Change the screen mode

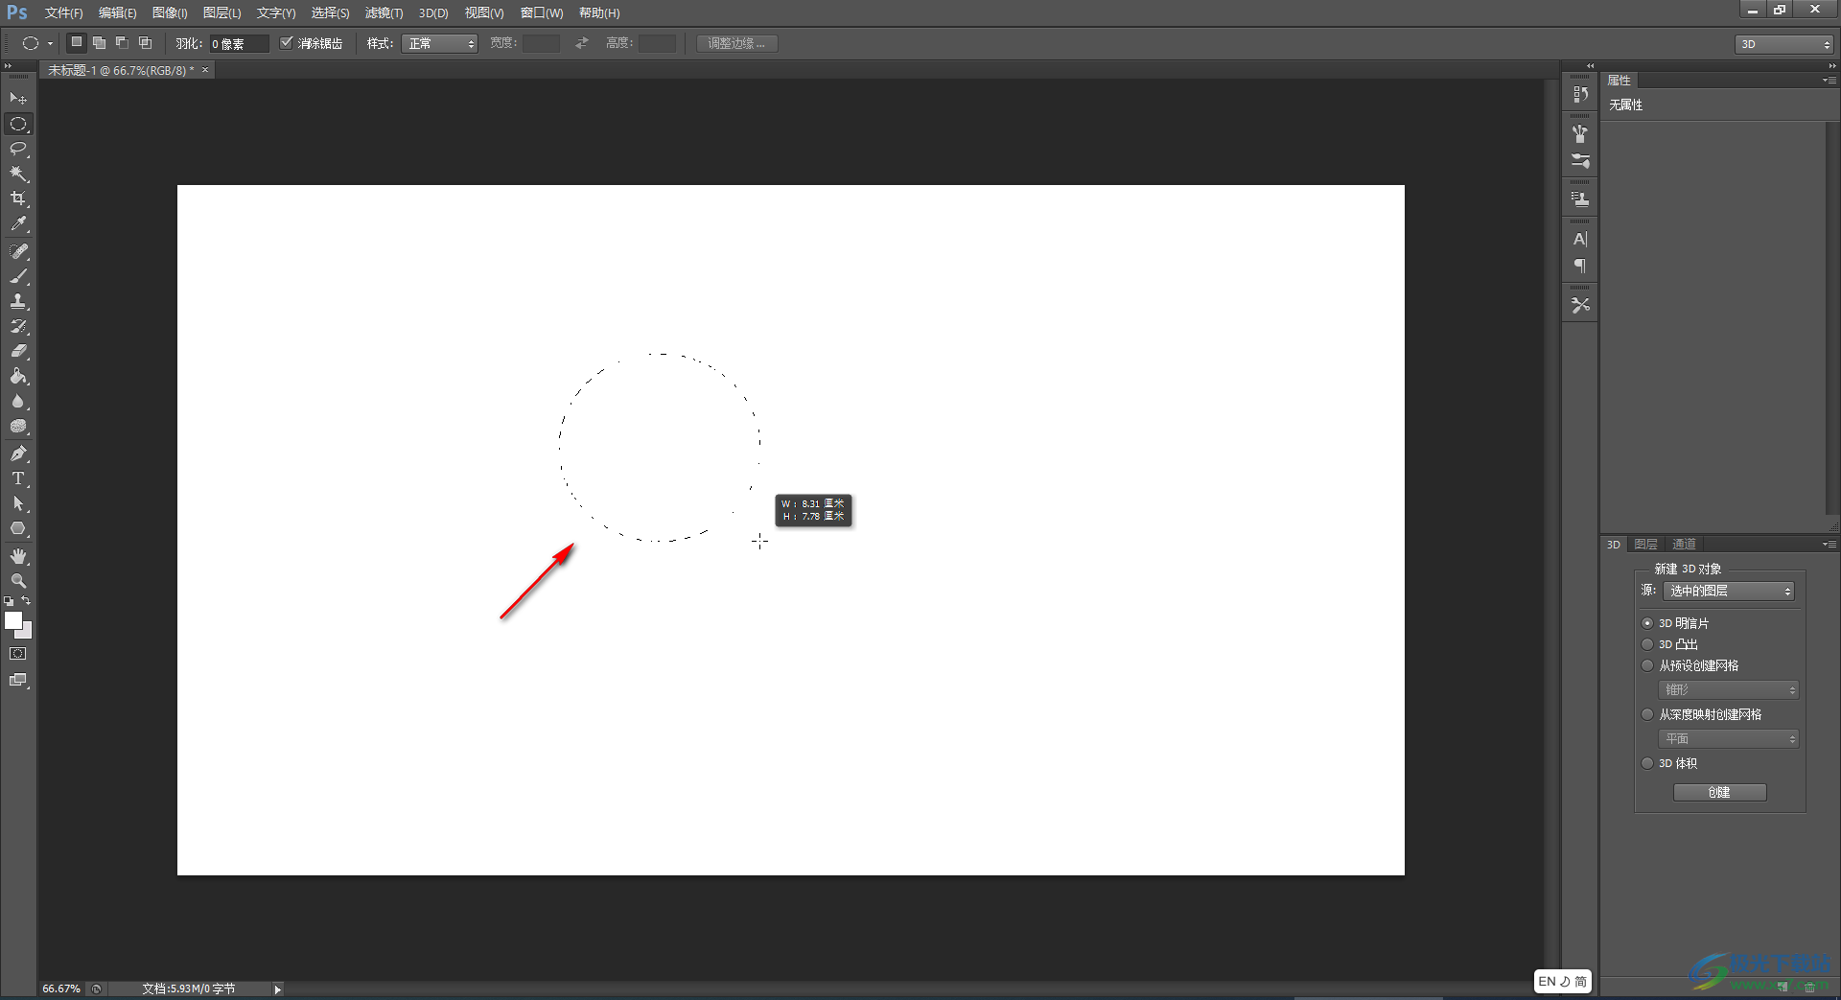pyautogui.click(x=18, y=681)
